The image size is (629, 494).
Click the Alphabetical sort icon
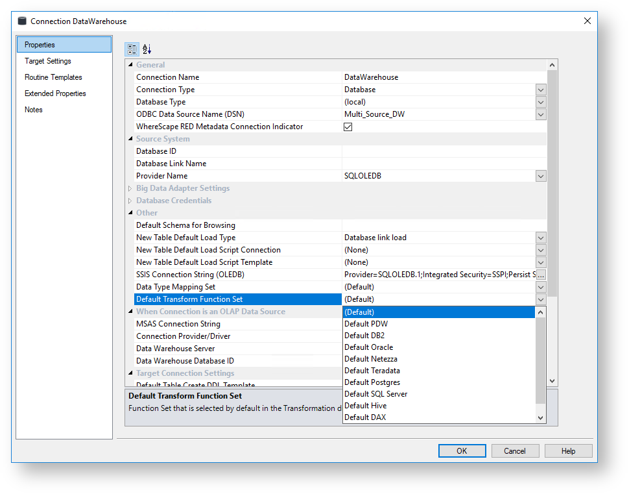pyautogui.click(x=147, y=49)
